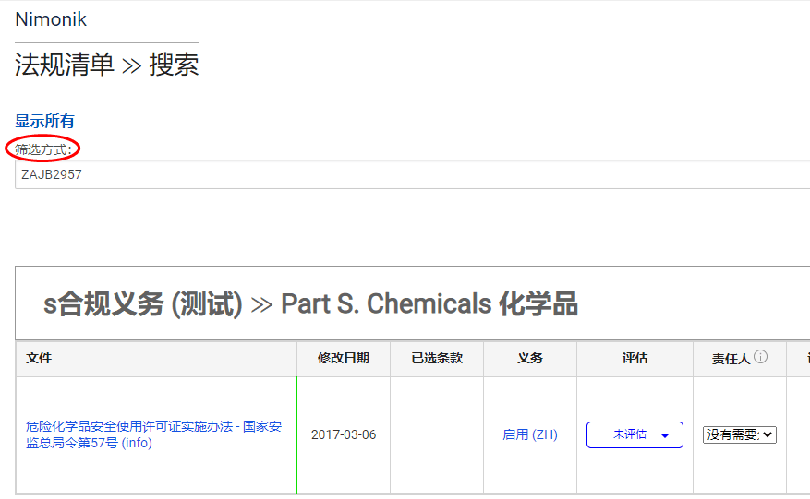Screen dimensions: 810x499
Task: Select the 义务 column header
Action: 530,358
